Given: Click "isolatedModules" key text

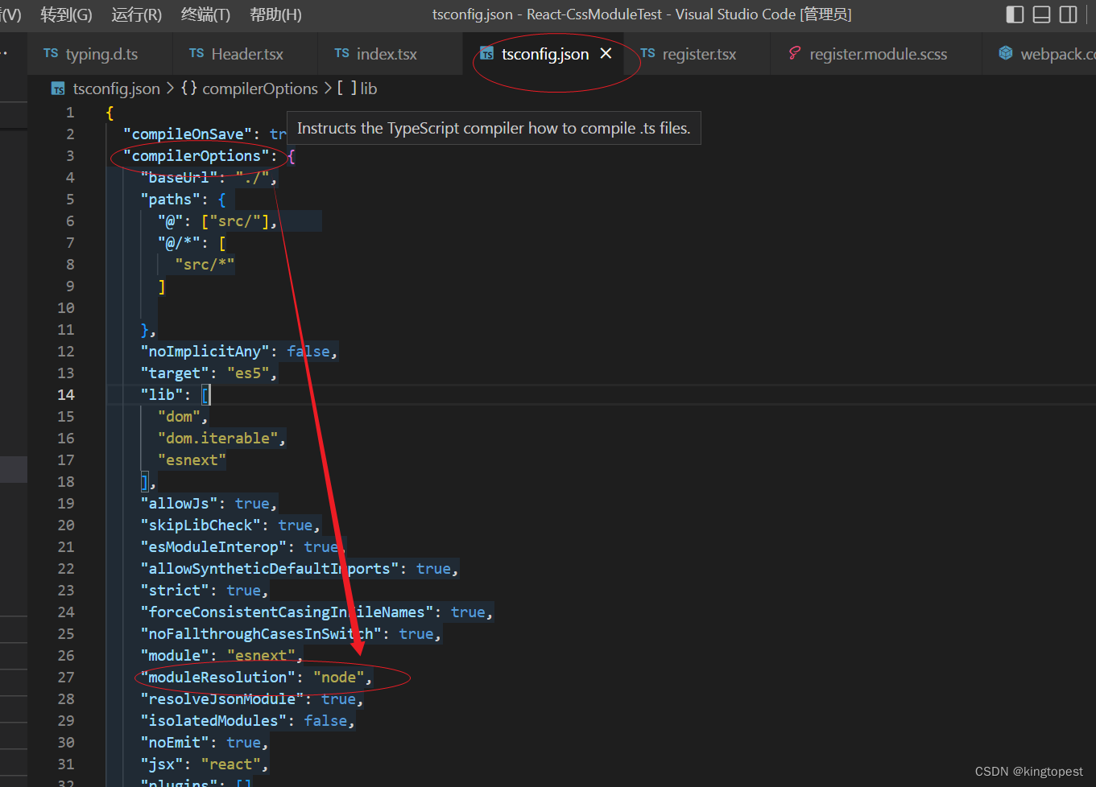Looking at the screenshot, I should (213, 720).
